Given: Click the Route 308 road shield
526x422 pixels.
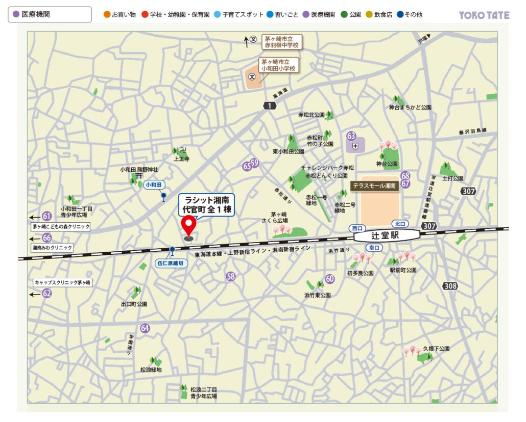Looking at the screenshot, I should [x=450, y=286].
